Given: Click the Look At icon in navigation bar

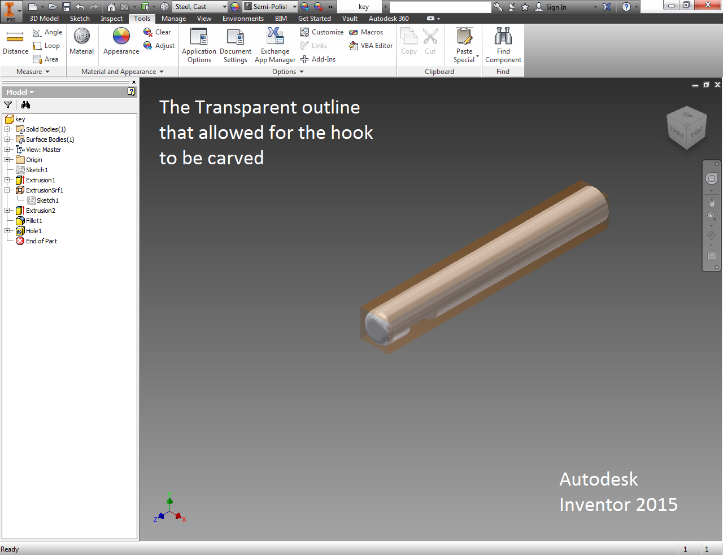Looking at the screenshot, I should 712,255.
